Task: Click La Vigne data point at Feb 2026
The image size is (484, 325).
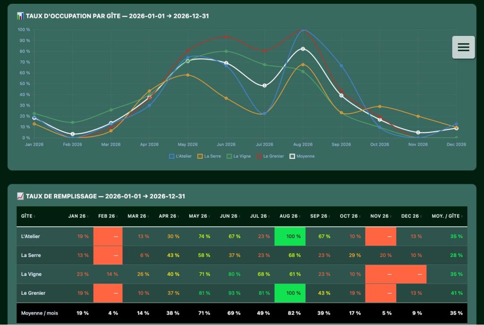Action: point(72,122)
